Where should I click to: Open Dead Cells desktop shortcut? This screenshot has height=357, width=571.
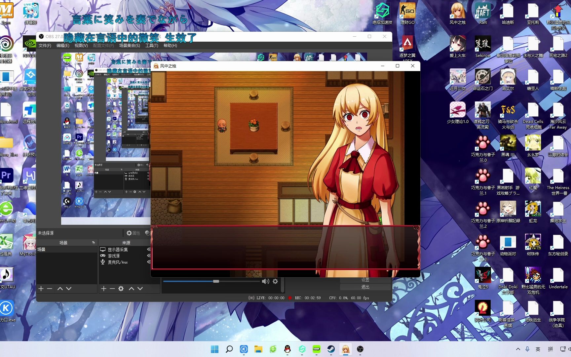[533, 116]
